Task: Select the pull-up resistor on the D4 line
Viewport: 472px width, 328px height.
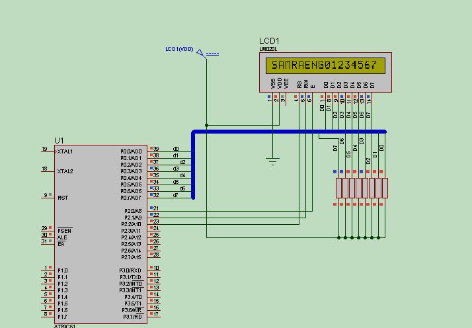Action: [358, 188]
